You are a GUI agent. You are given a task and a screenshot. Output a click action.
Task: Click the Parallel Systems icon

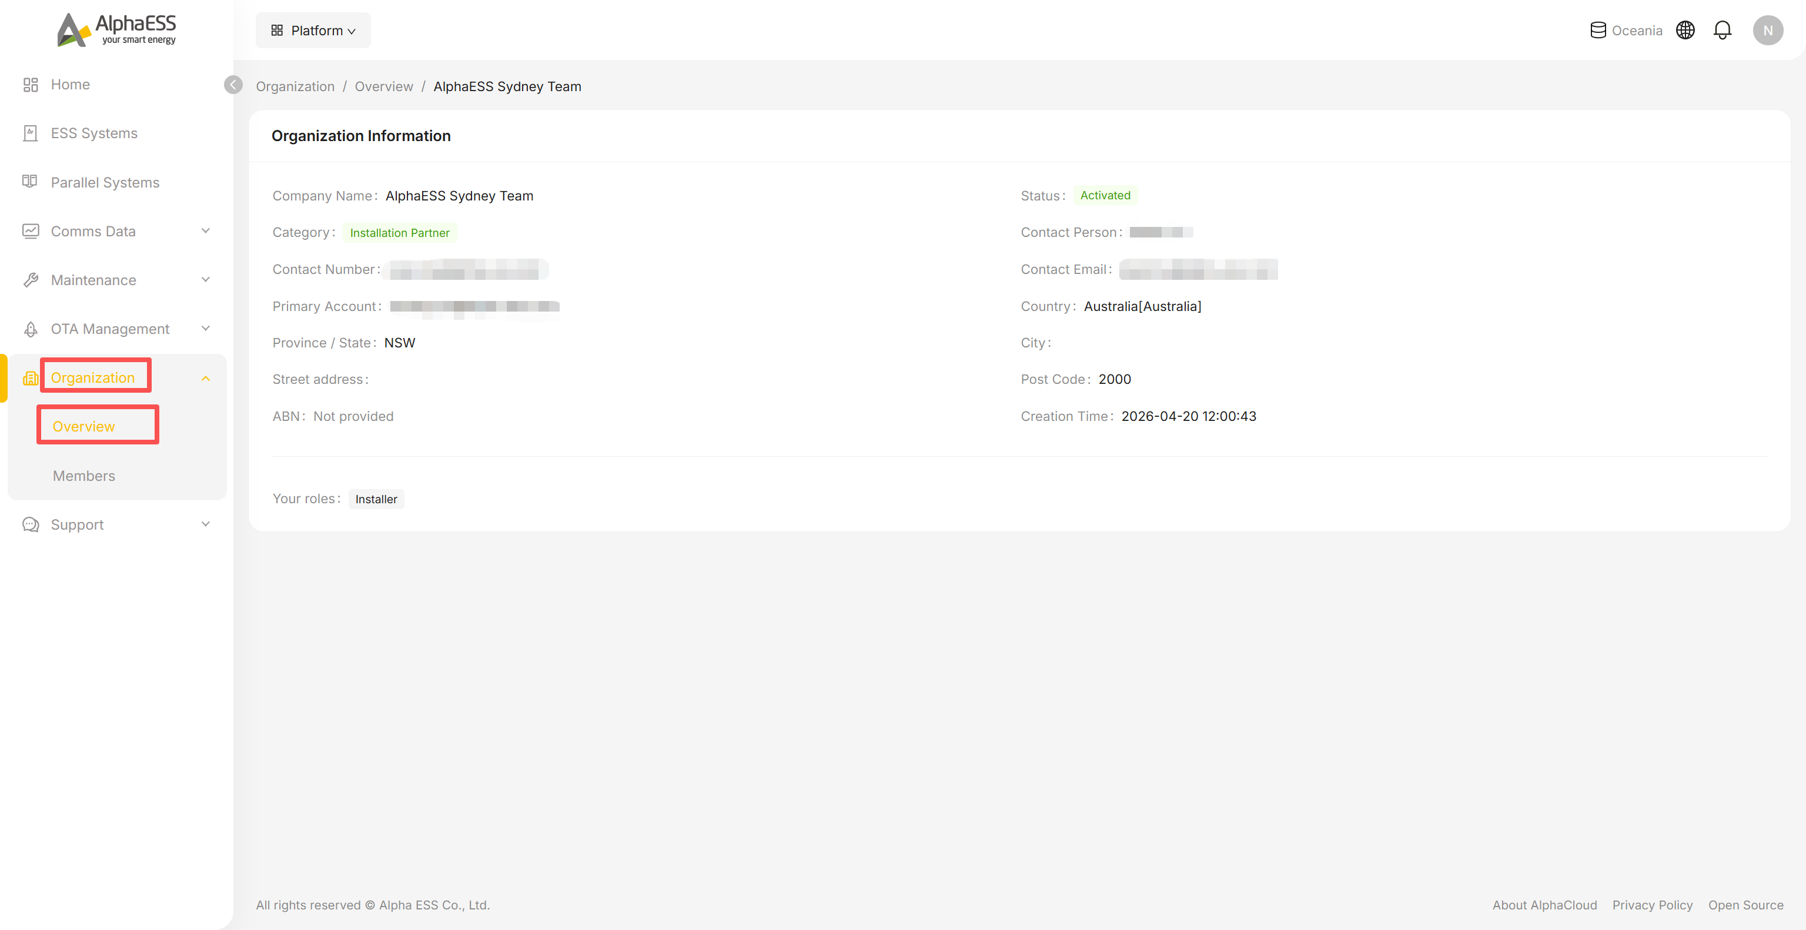click(x=30, y=182)
